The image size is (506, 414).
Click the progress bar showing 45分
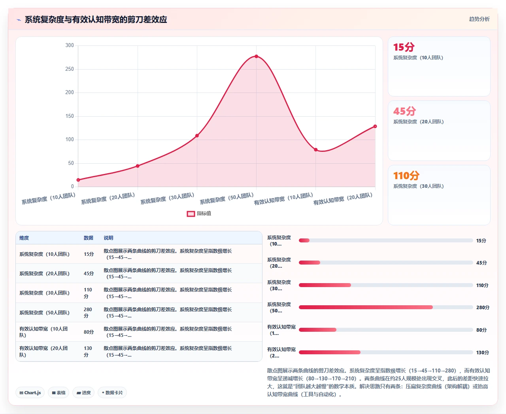tap(386, 263)
